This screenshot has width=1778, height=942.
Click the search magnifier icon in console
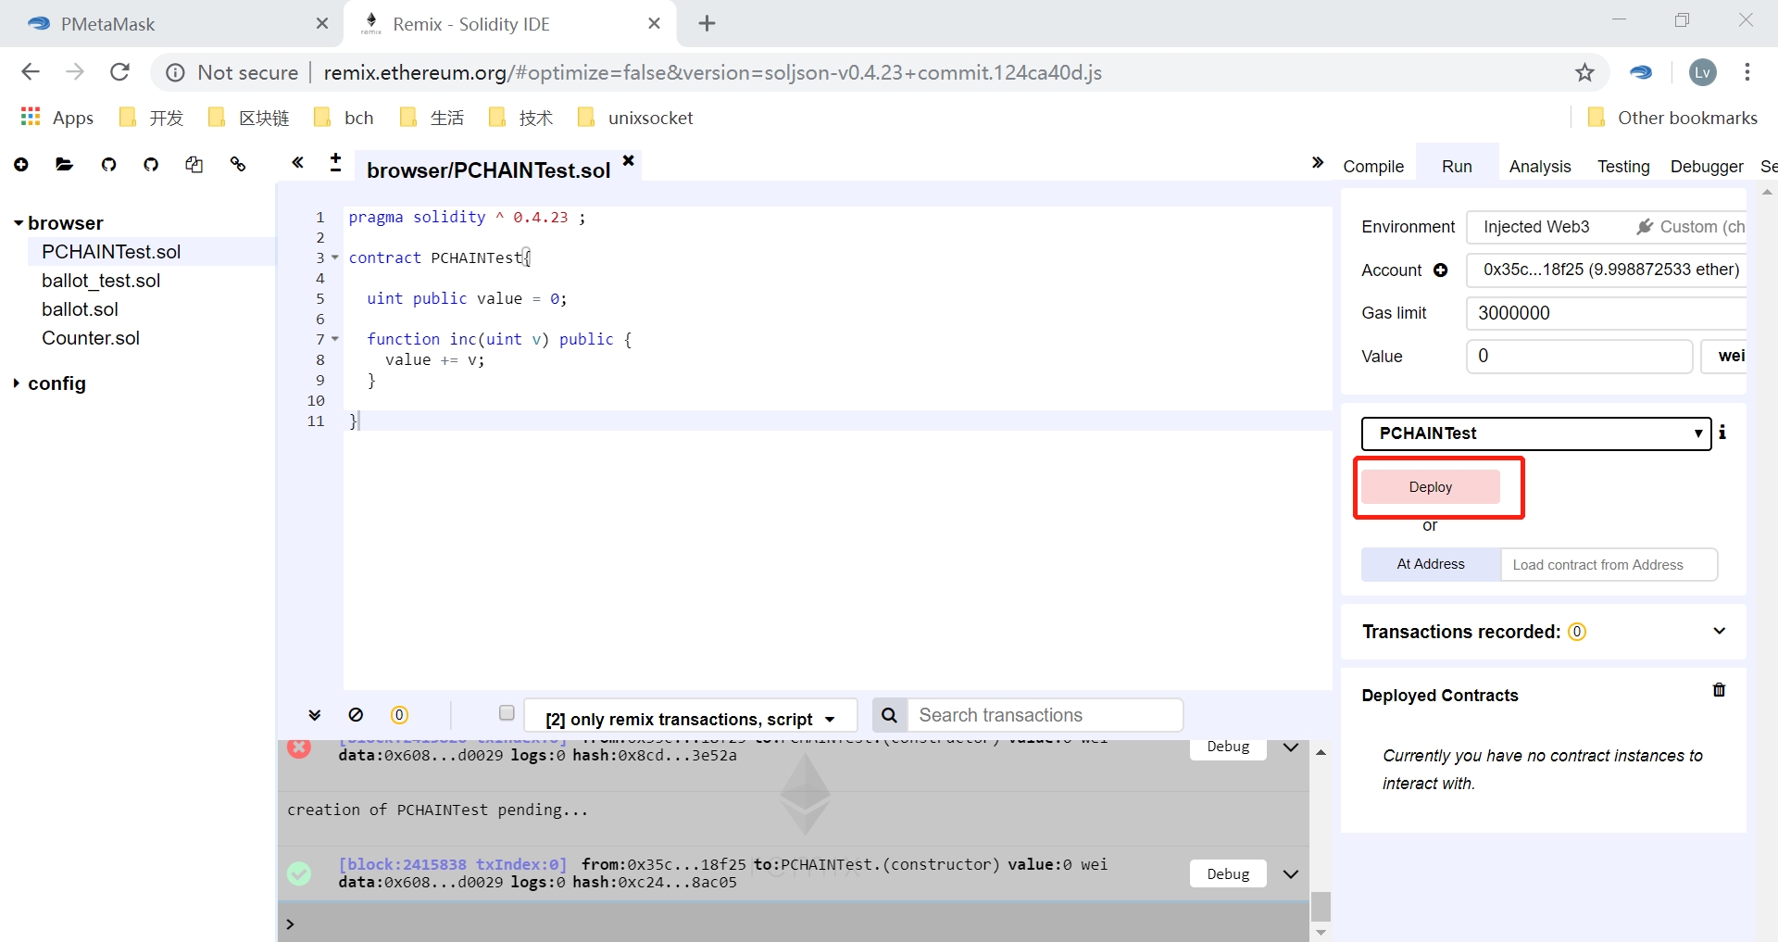pos(889,715)
